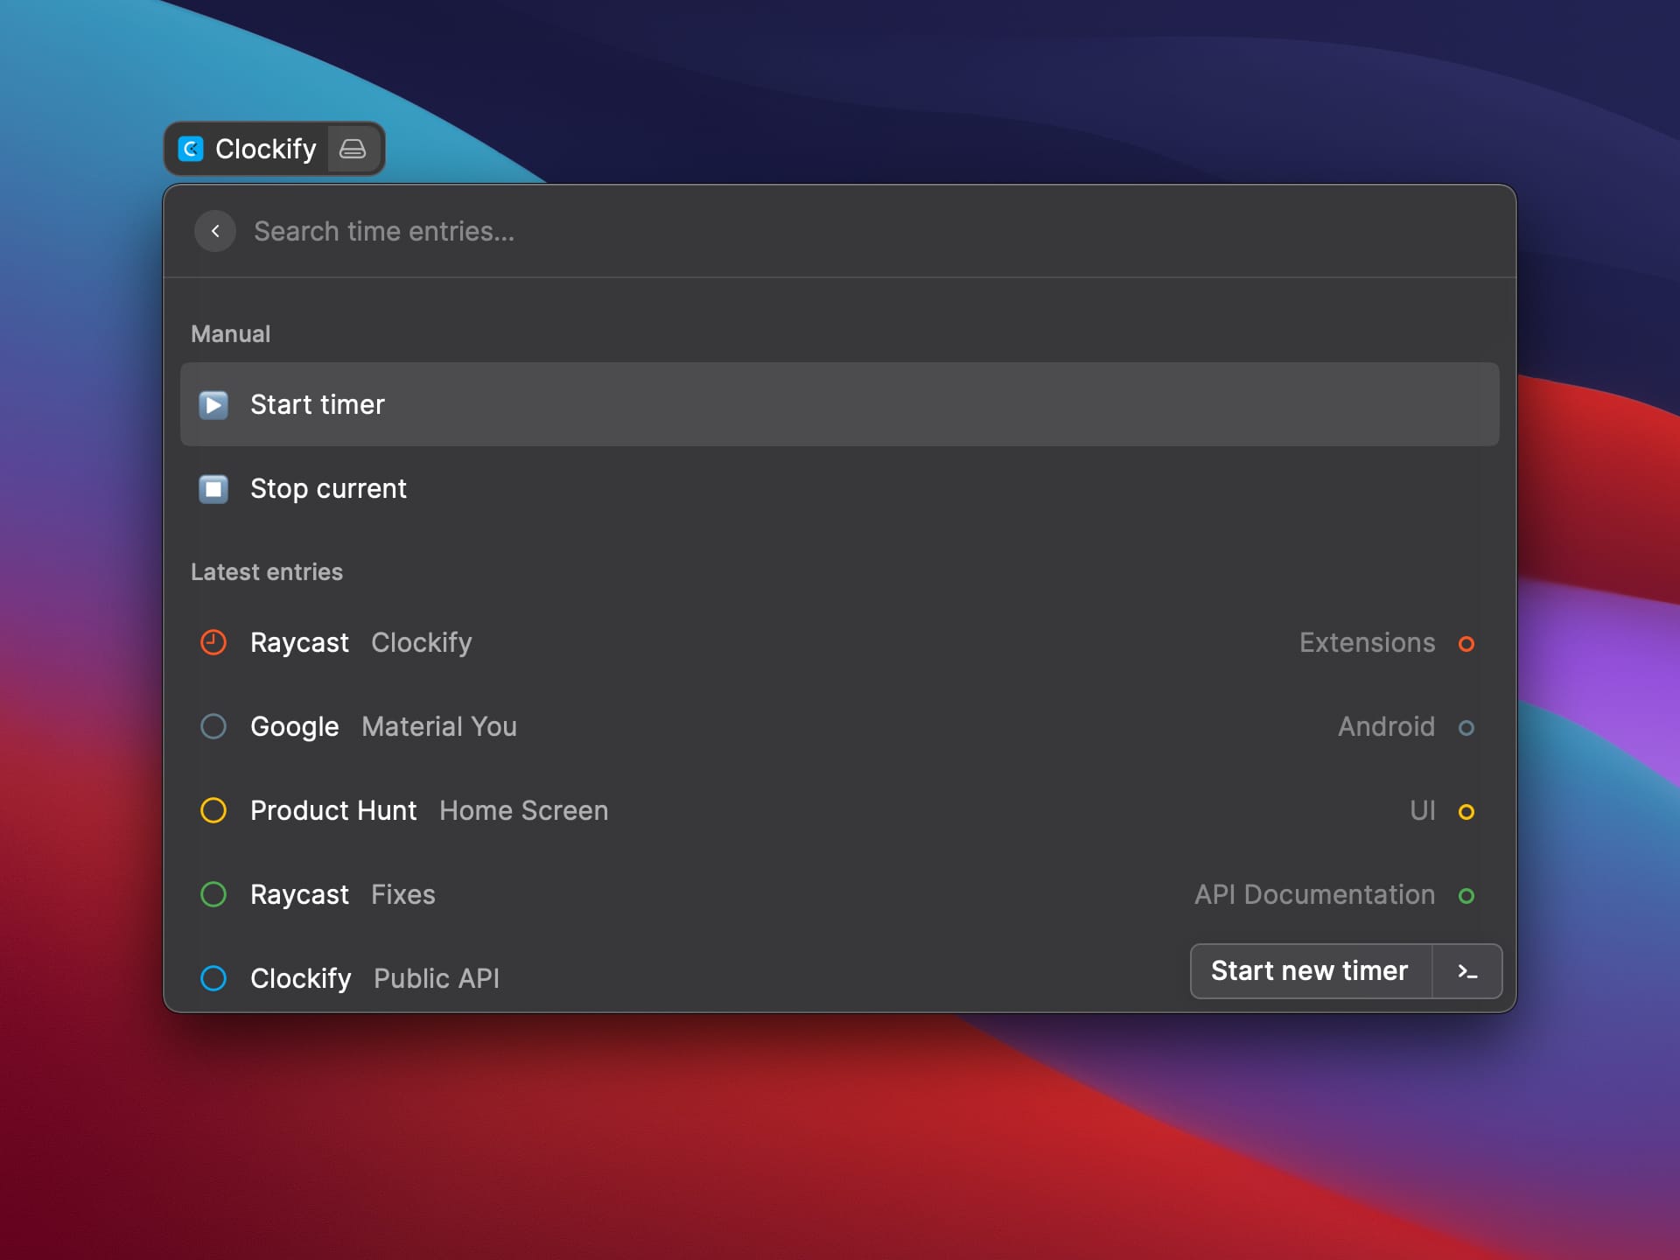Click the orange Extensions tag dot
The image size is (1680, 1260).
(x=1466, y=644)
